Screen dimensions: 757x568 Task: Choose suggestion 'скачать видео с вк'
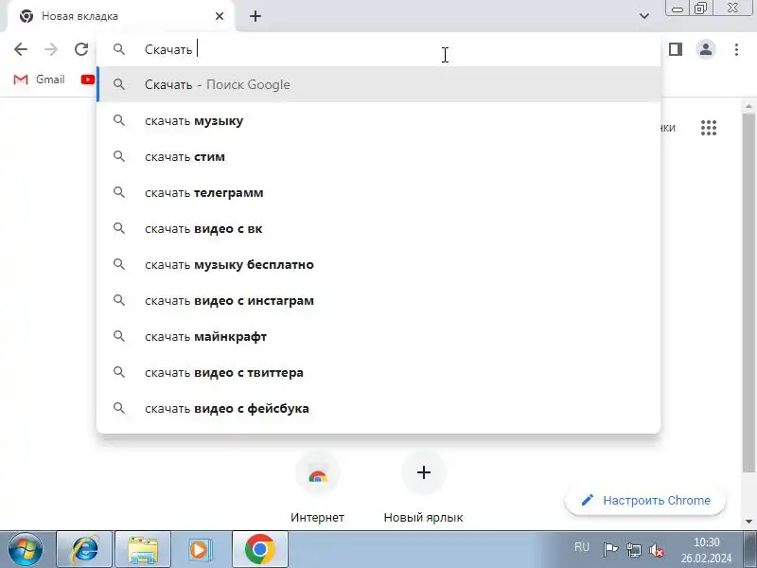(x=378, y=228)
